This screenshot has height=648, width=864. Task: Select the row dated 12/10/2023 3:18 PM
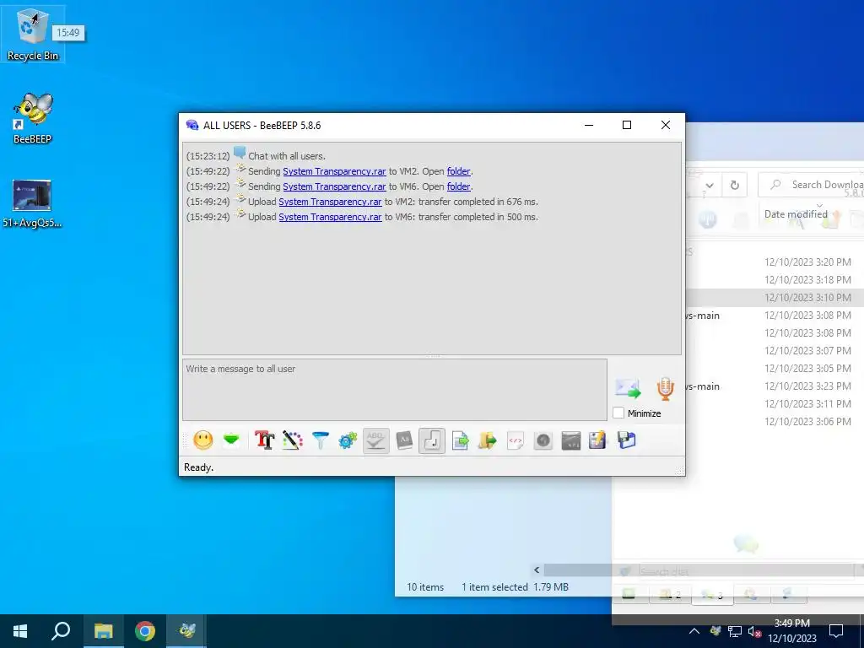pos(775,280)
